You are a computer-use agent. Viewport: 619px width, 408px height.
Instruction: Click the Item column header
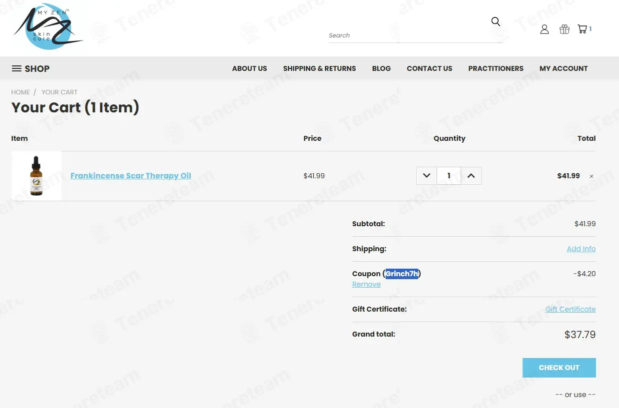point(19,138)
